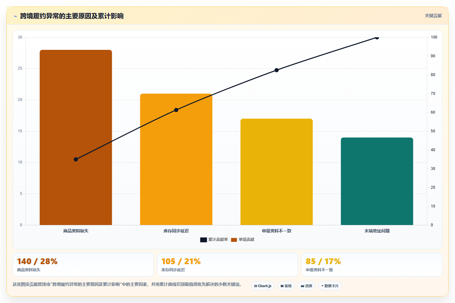Click the right axis value 100
This screenshot has width=455, height=303.
click(x=434, y=37)
